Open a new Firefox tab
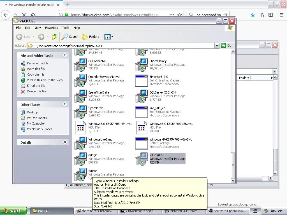287x215 pixels. point(67,4)
